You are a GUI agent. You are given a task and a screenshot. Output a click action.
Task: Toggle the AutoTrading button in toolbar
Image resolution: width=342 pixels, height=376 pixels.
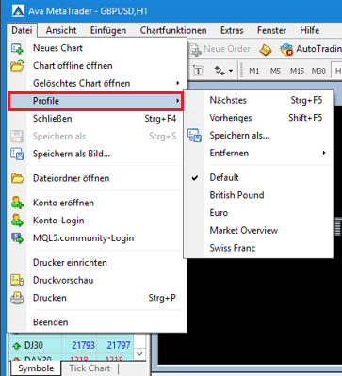coord(310,49)
